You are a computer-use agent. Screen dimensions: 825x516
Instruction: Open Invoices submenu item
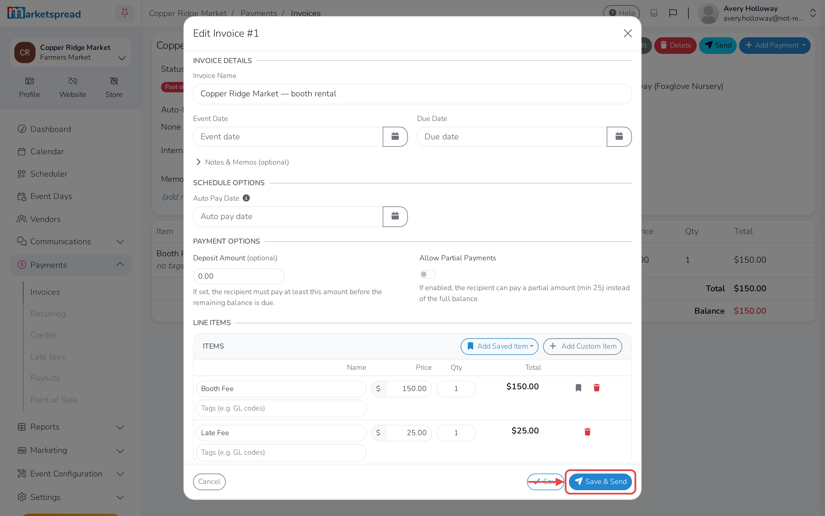click(x=45, y=292)
